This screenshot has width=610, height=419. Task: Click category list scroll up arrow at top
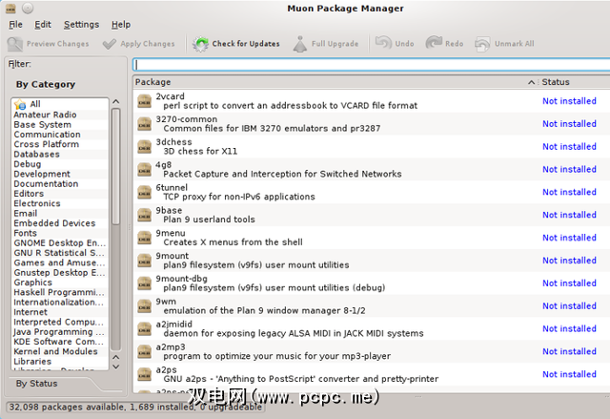(x=115, y=102)
